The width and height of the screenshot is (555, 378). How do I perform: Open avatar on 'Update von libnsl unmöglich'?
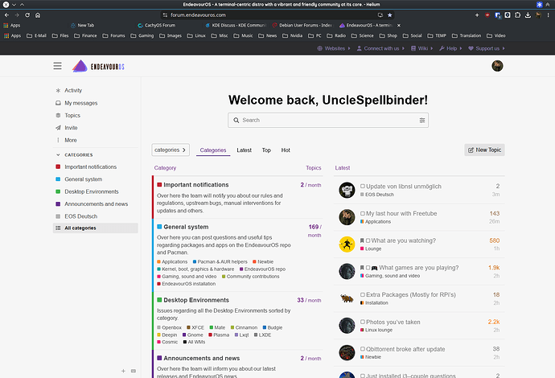pyautogui.click(x=347, y=190)
